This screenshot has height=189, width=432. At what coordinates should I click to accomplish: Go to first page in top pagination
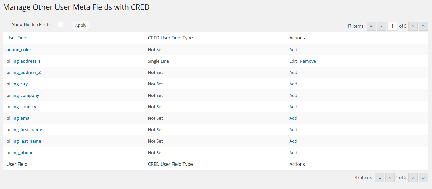(x=371, y=26)
